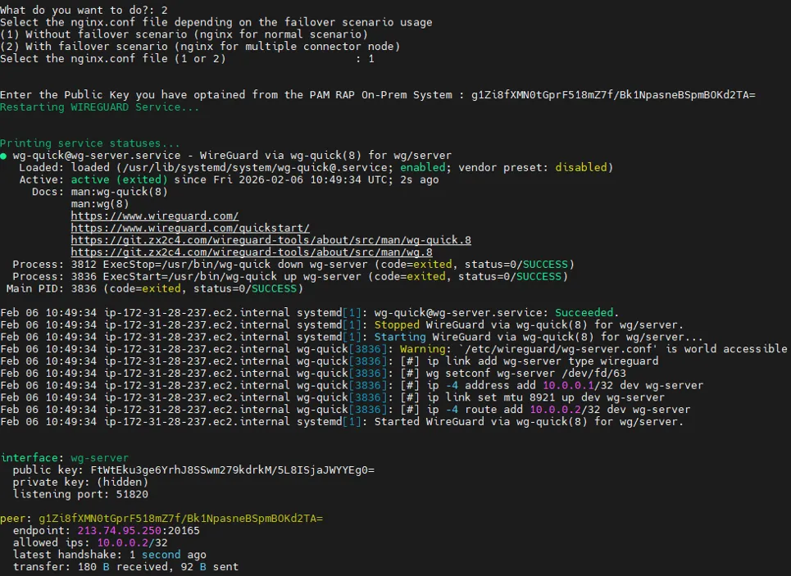Select the '(1) Without failover scenario' option text

pos(184,34)
